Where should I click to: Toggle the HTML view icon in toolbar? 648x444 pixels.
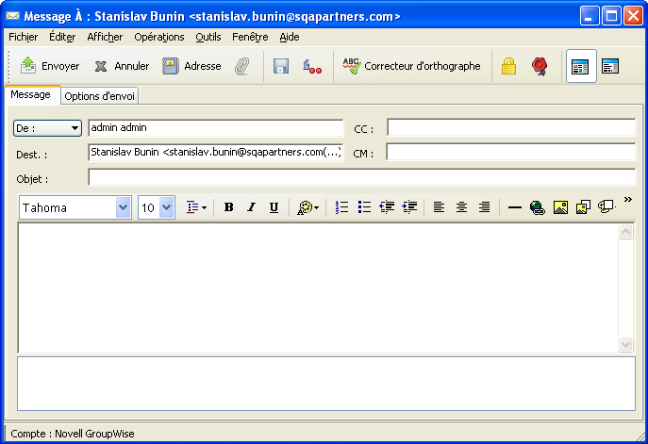[x=581, y=66]
